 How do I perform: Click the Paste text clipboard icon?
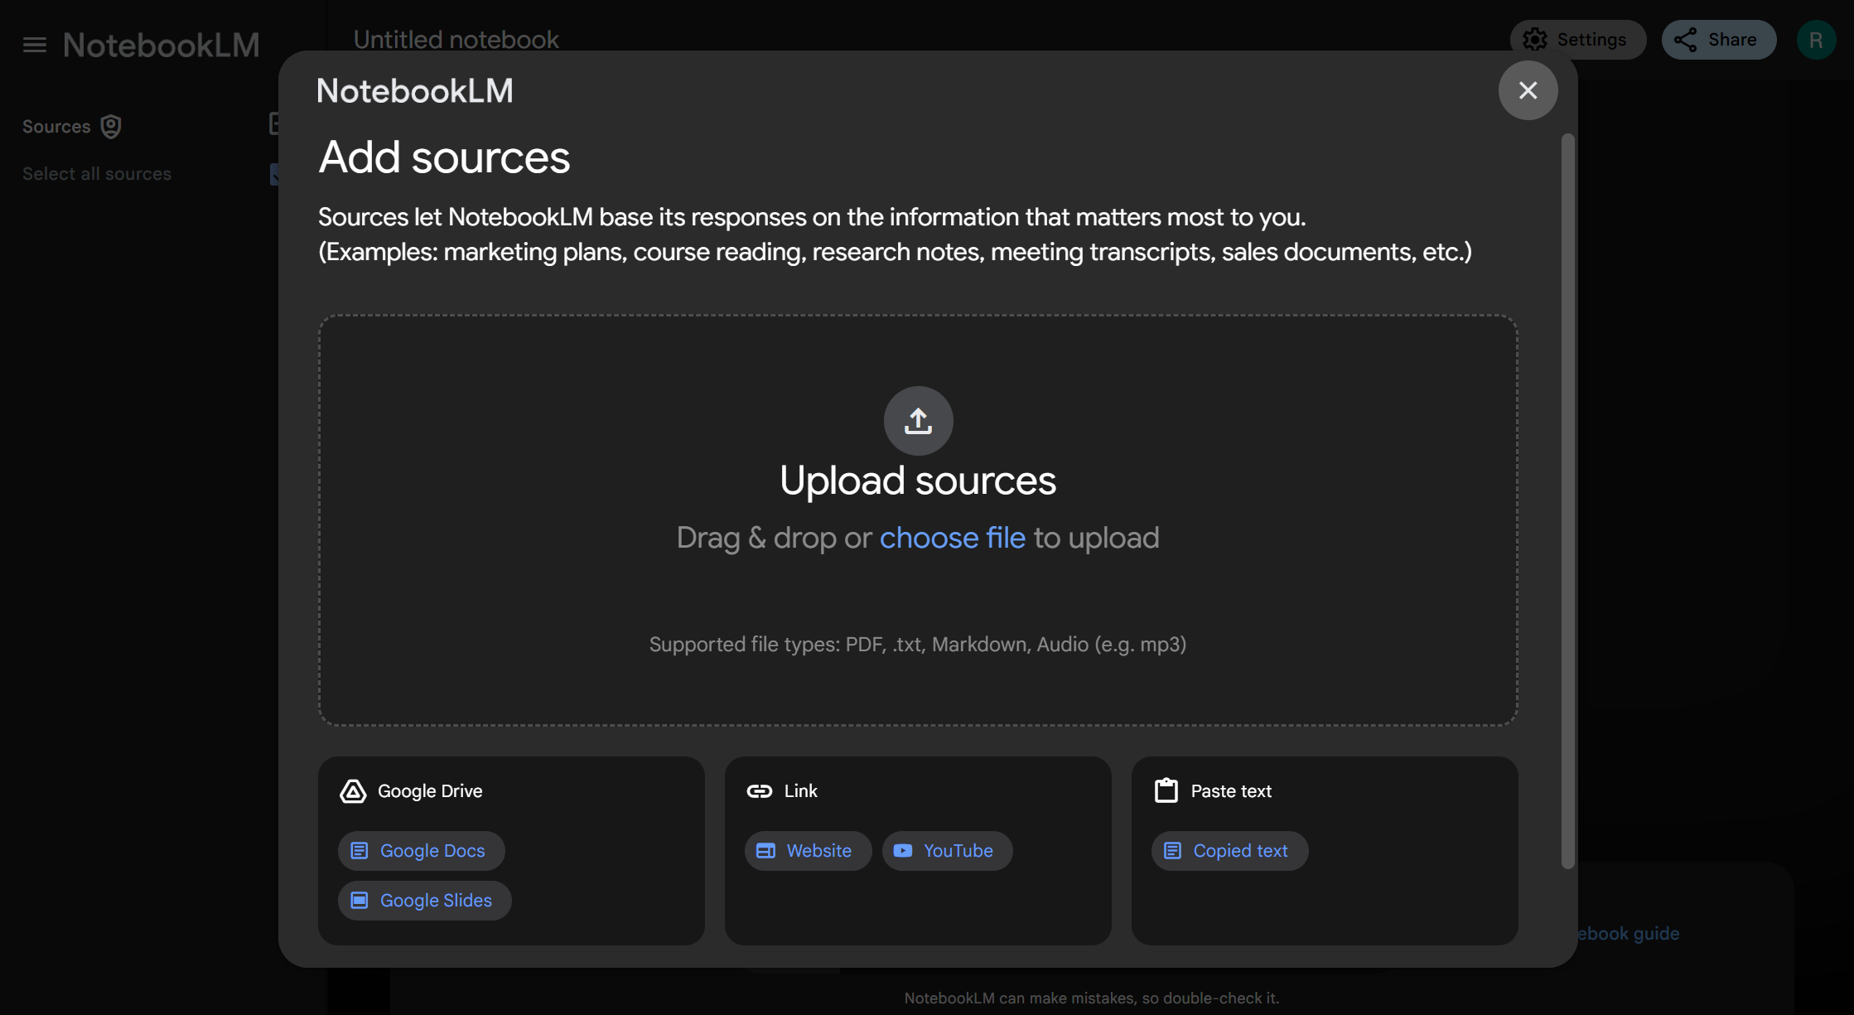(x=1166, y=790)
